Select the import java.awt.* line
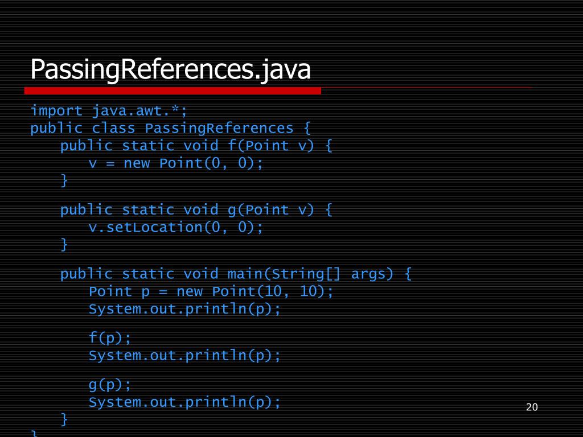Screen dimensions: 583x437 tap(109, 110)
